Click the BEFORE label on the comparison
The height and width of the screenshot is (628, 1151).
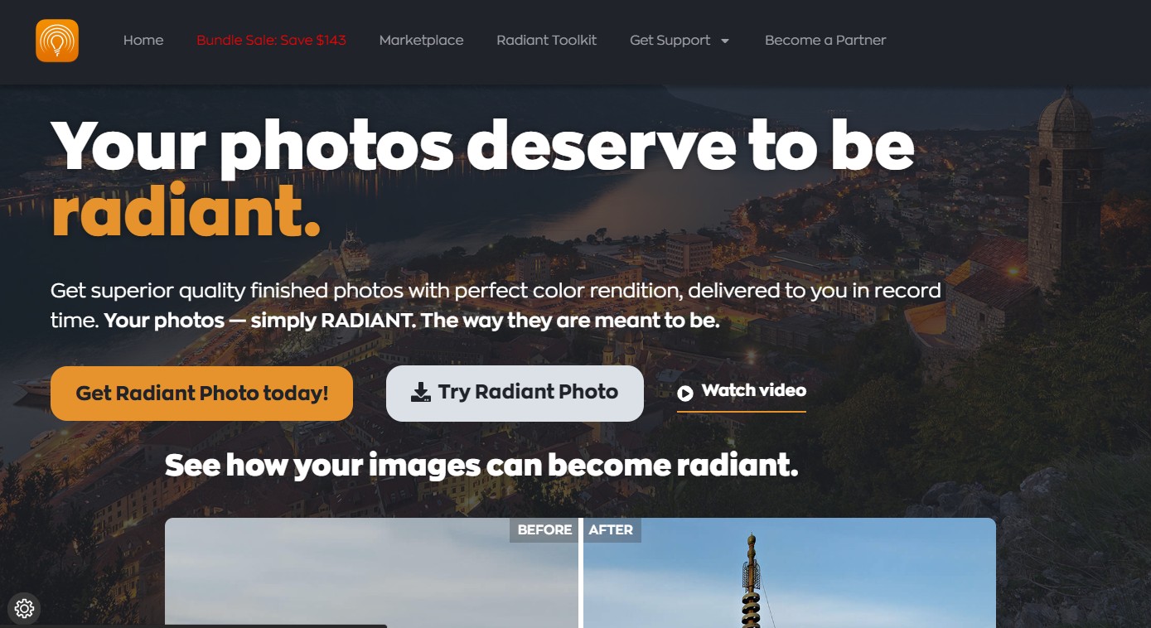point(544,530)
